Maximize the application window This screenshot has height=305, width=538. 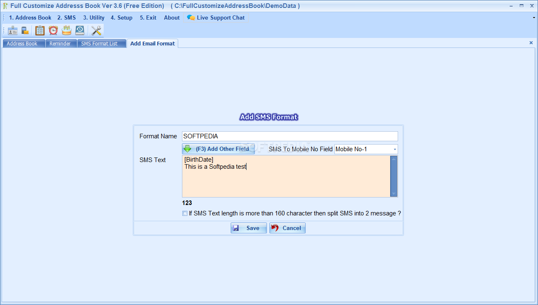coord(521,5)
